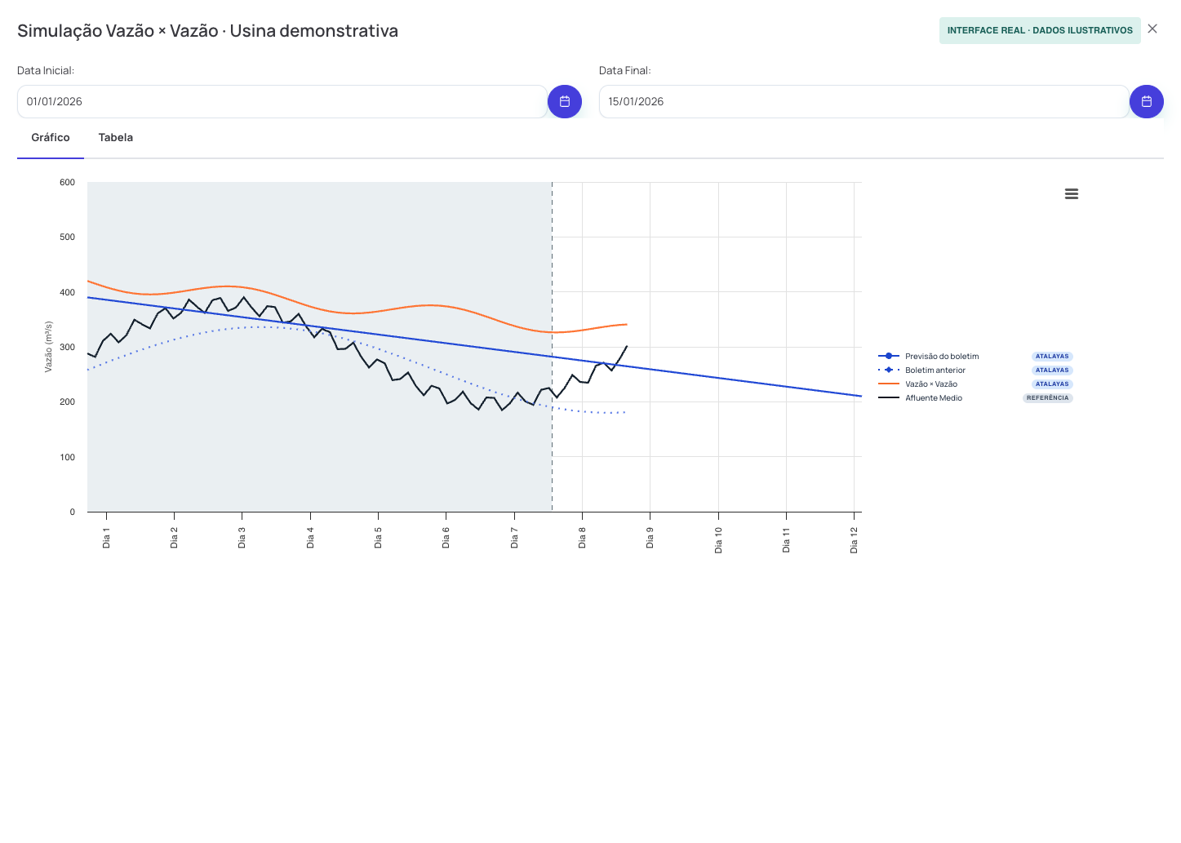Toggle Boletim anterior legend series

coord(935,370)
